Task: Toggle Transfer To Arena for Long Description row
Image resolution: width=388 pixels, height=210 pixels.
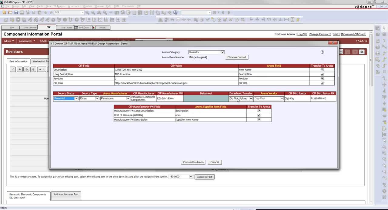Action: [322, 74]
